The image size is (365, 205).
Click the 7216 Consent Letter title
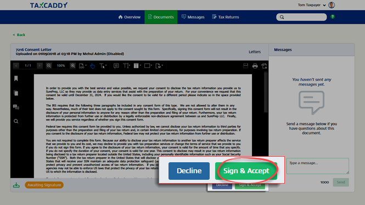pos(33,49)
